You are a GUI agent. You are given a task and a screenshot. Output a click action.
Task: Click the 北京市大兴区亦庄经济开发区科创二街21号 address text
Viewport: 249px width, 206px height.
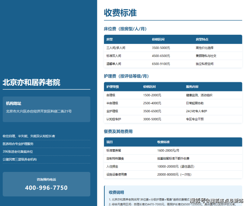(x=39, y=111)
